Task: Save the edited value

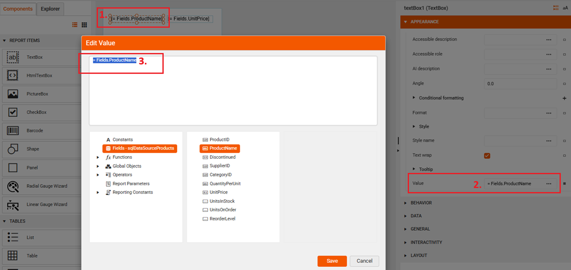Action: pos(332,261)
